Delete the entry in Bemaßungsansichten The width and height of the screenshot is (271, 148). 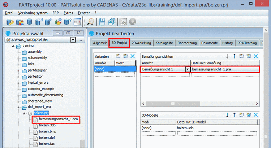point(255,56)
